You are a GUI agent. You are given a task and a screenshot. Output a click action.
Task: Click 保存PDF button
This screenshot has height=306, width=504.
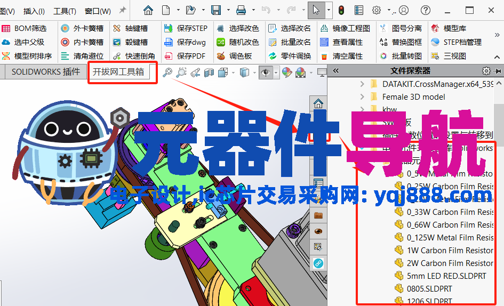pyautogui.click(x=185, y=56)
